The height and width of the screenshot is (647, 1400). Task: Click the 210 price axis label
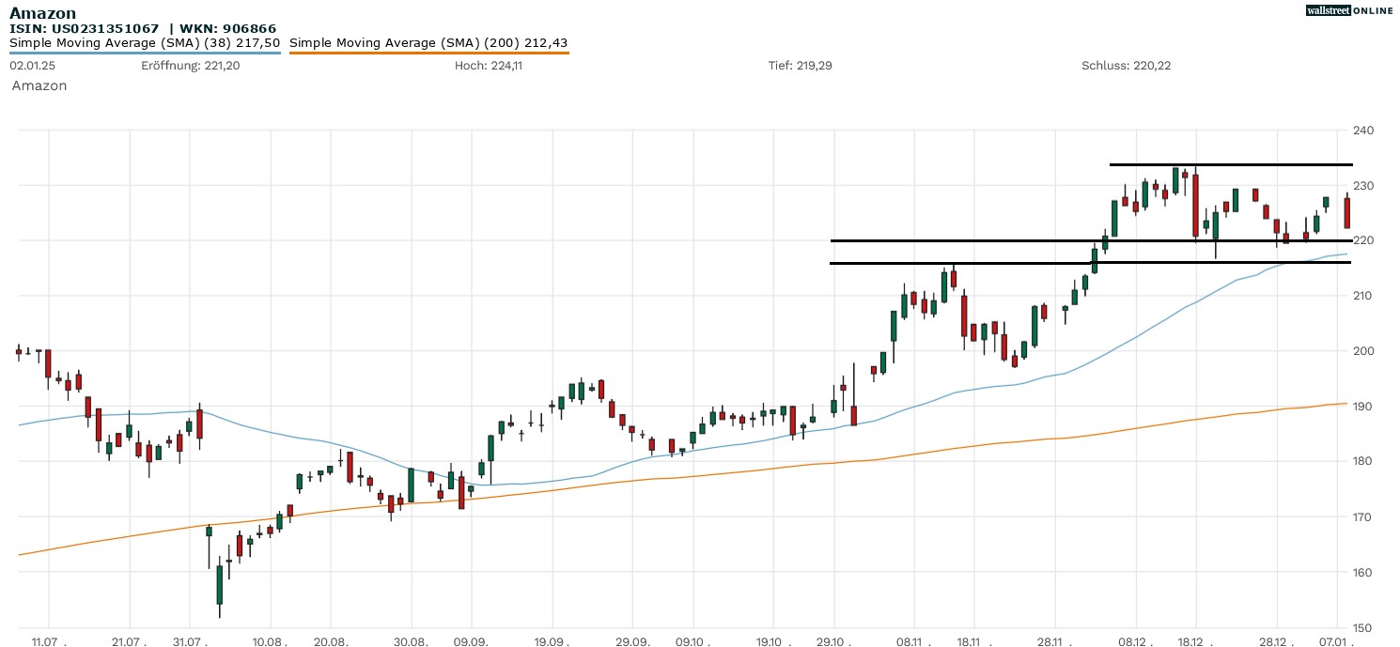[1362, 296]
